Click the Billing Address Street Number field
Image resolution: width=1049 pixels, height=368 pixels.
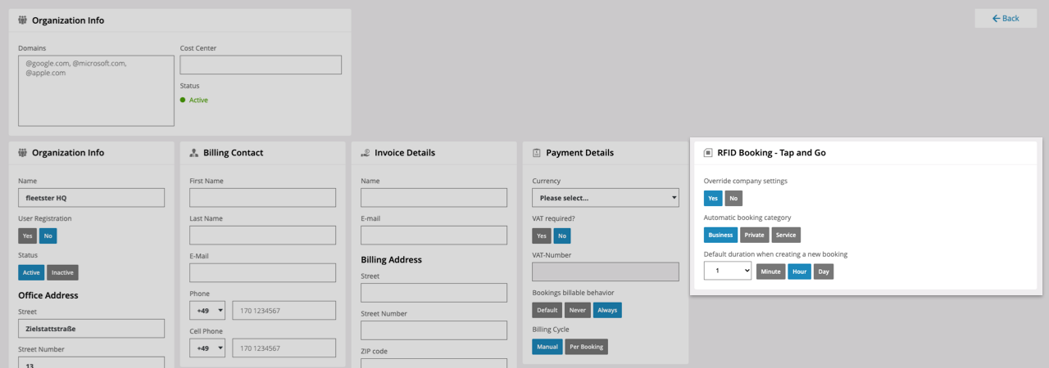(434, 330)
